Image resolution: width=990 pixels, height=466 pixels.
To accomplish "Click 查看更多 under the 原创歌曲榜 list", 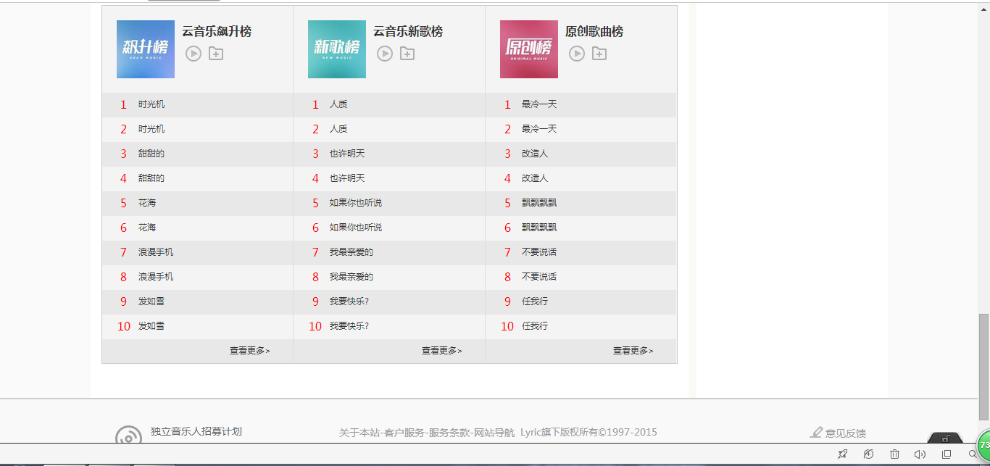I will (633, 351).
